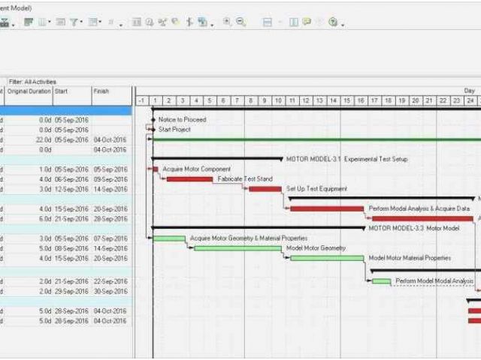481x360 pixels.
Task: Select the highlighted blue top table row
Action: [65, 109]
